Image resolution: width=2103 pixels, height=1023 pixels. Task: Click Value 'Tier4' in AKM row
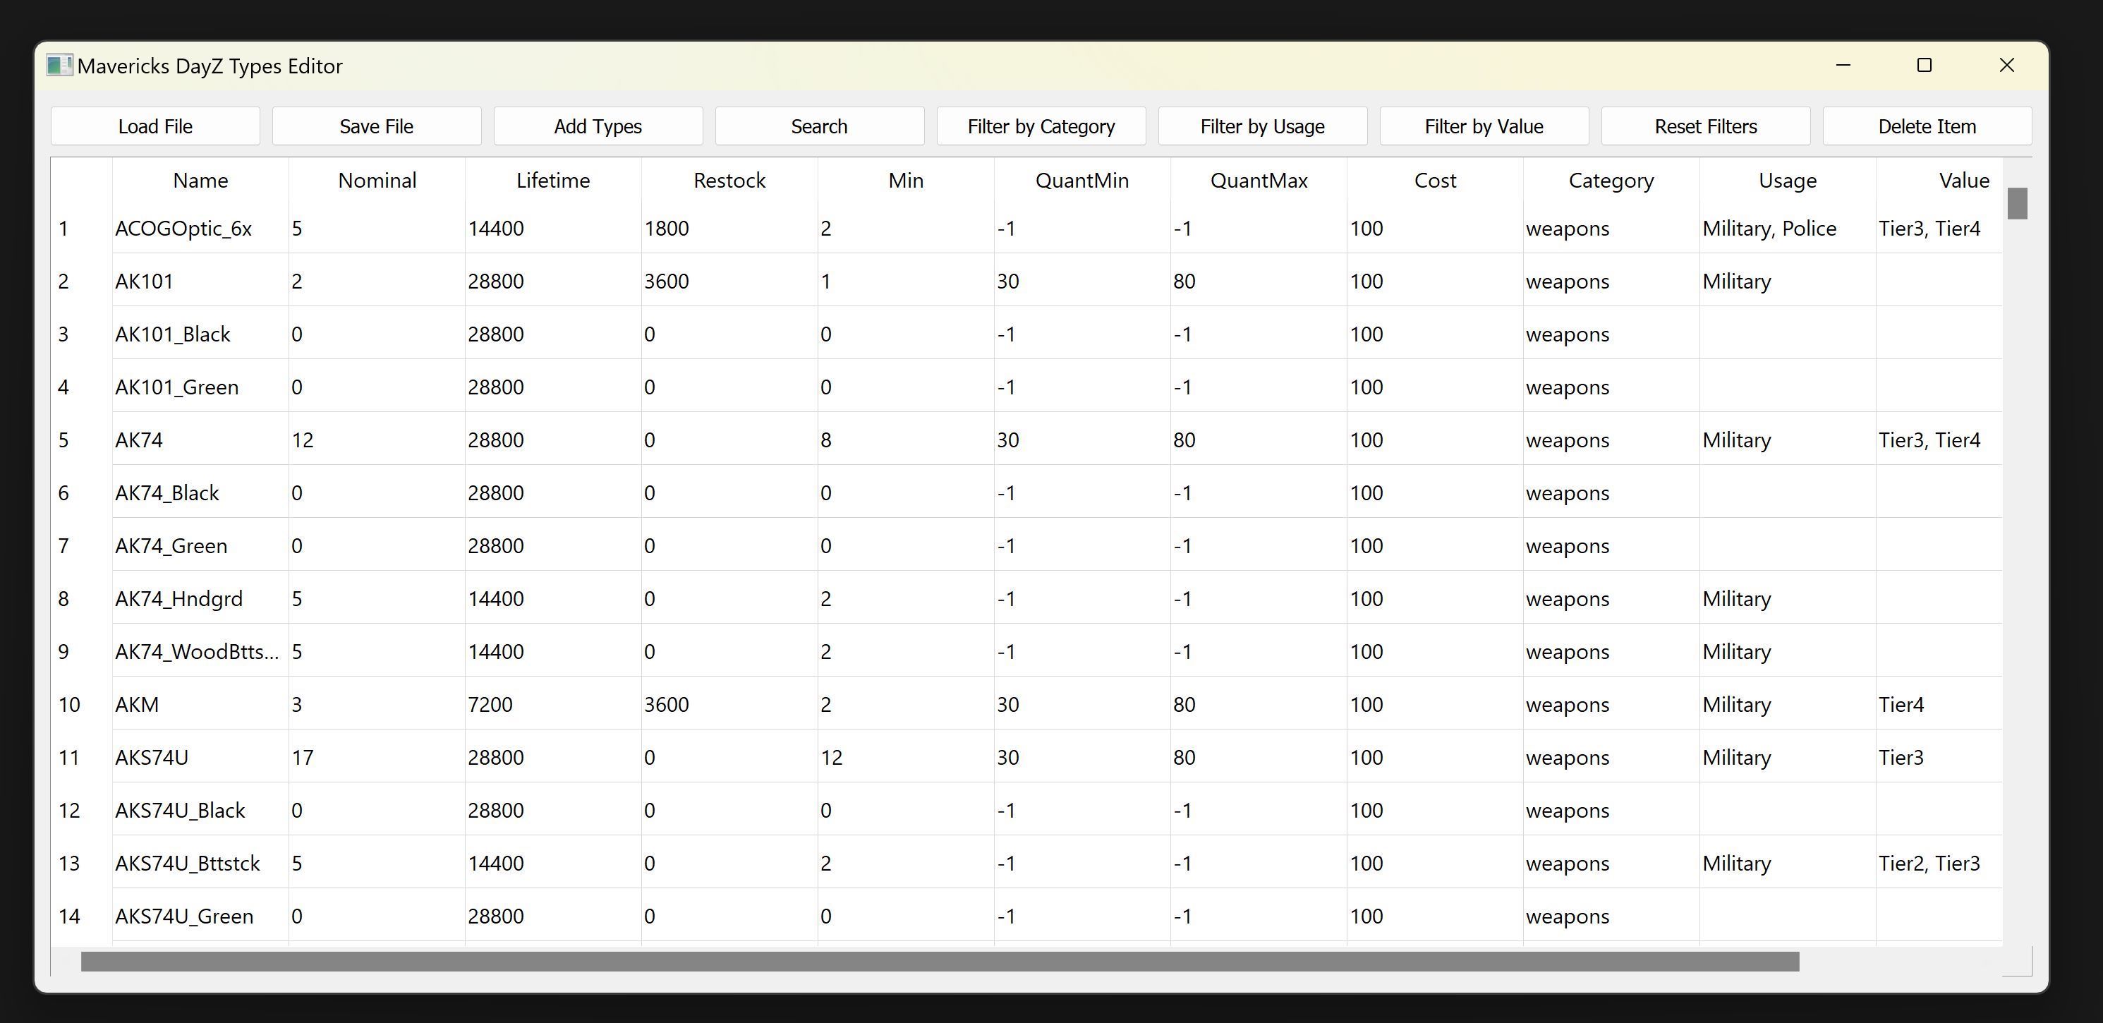click(x=1939, y=705)
